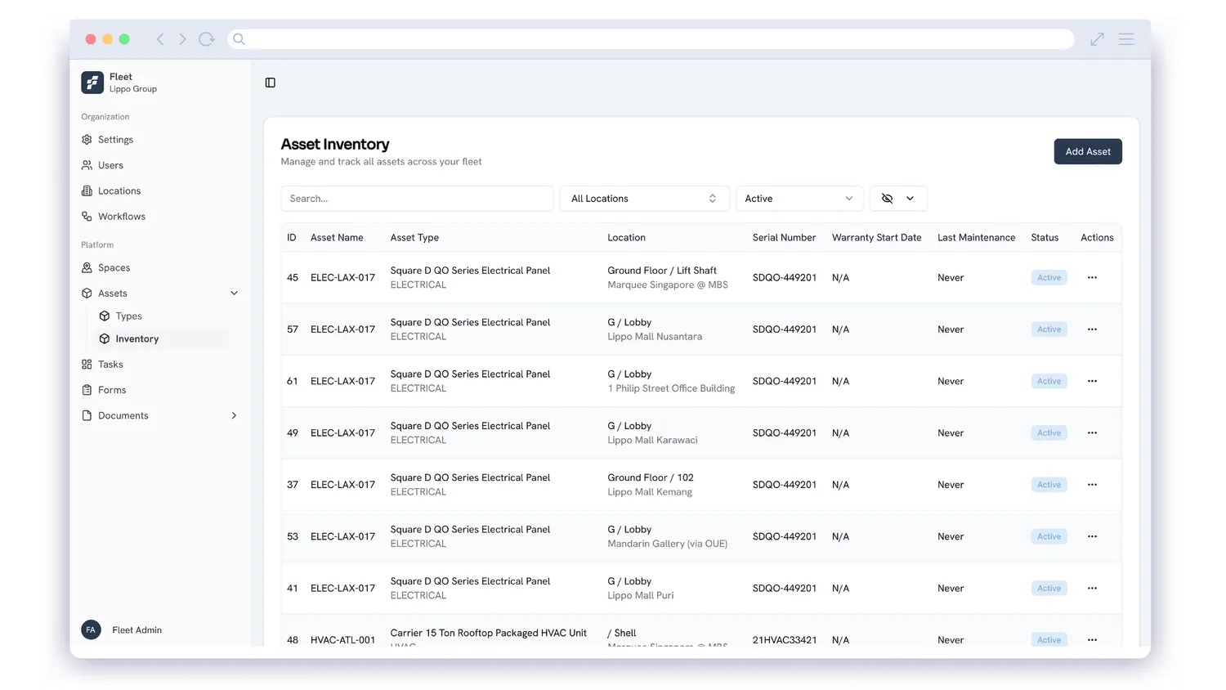Click the Add Asset button
Image resolution: width=1226 pixels, height=690 pixels.
1088,151
